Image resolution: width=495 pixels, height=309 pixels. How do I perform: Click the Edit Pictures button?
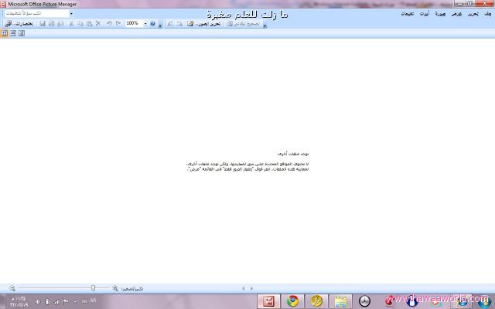pyautogui.click(x=204, y=24)
